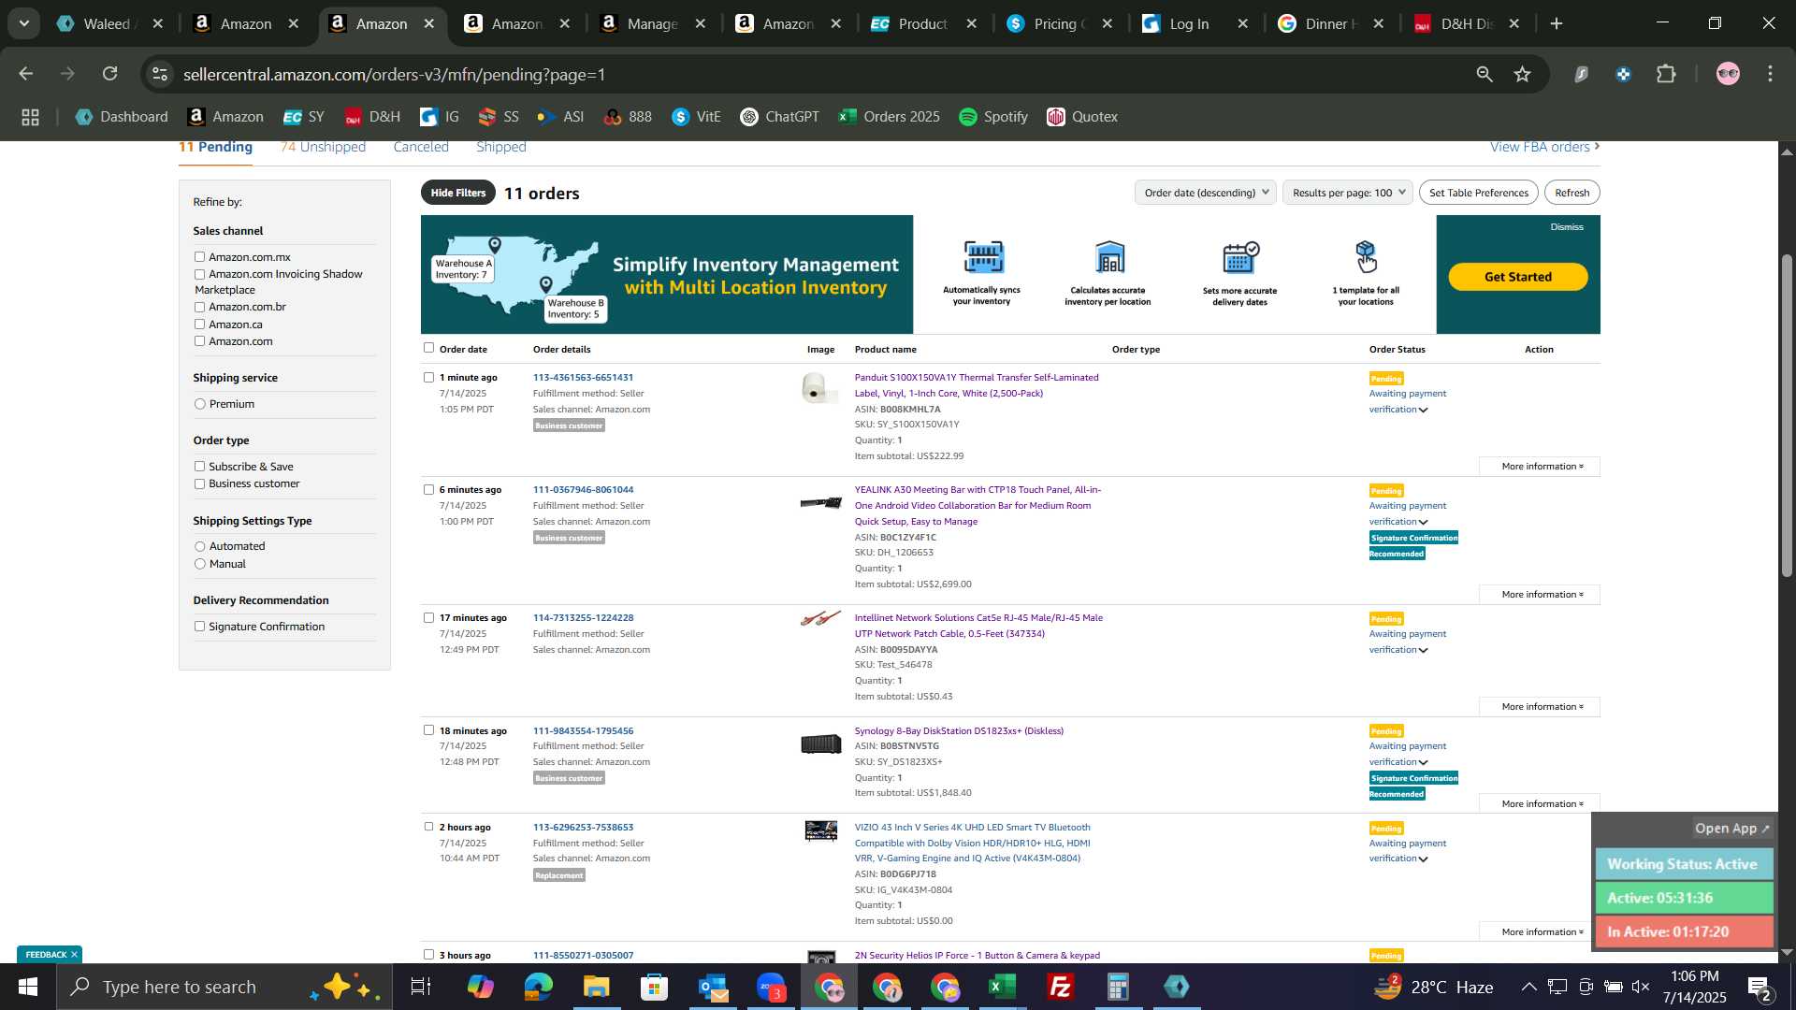Reload the page with the browser refresh icon
Viewport: 1796px width, 1010px height.
pyautogui.click(x=110, y=74)
